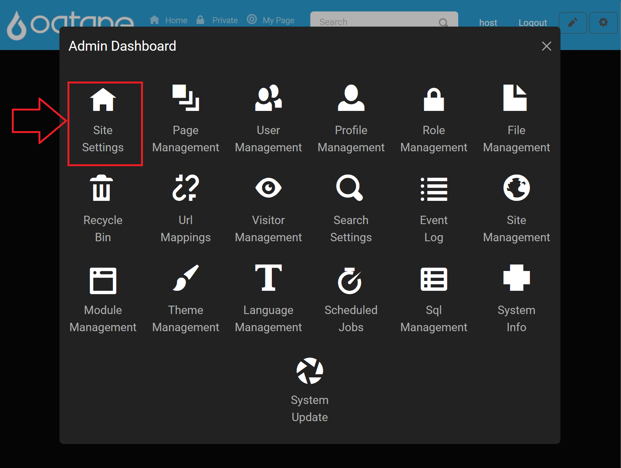This screenshot has height=468, width=621.
Task: Open Language Management T icon
Action: (268, 278)
